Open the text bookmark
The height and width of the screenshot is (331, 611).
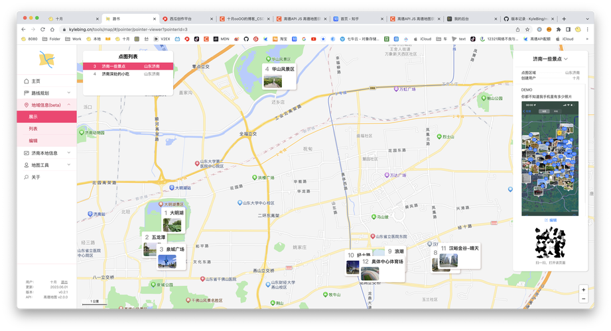coord(458,39)
